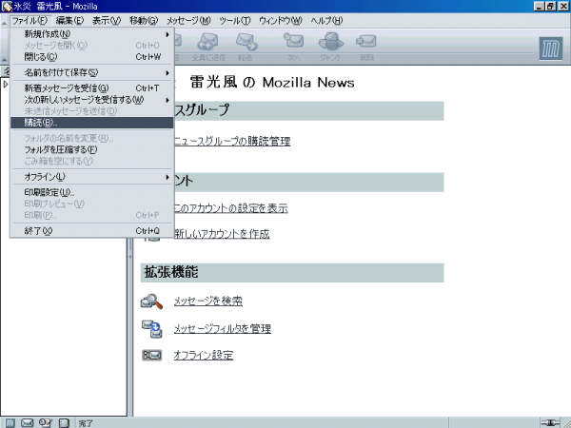Open the 表示(V) menu

(x=107, y=21)
